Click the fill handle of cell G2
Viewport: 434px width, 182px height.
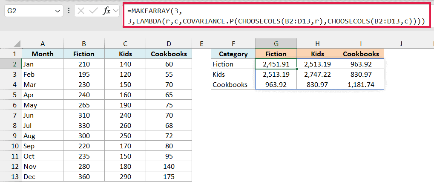pos(296,69)
